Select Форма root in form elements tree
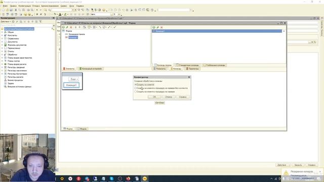 pyautogui.click(x=69, y=31)
